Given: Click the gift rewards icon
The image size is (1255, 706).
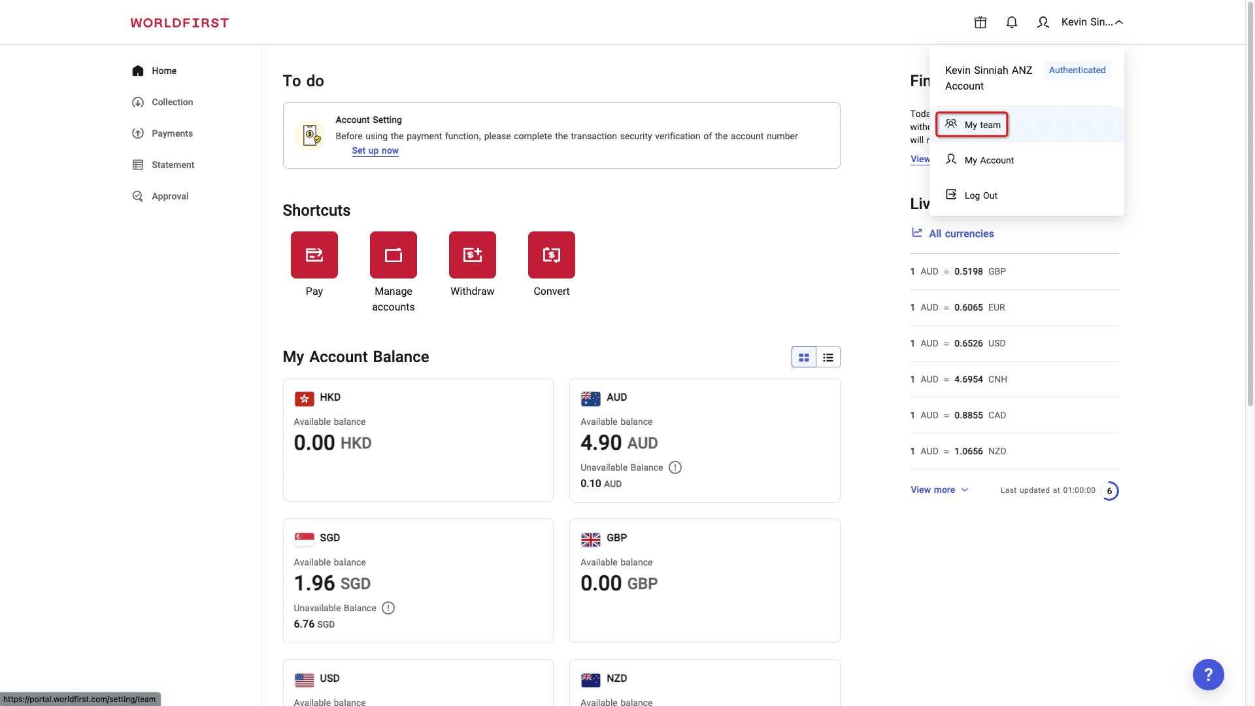Looking at the screenshot, I should 980,22.
